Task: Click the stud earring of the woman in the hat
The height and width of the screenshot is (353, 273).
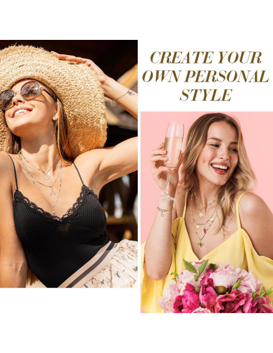Action: (x=54, y=118)
